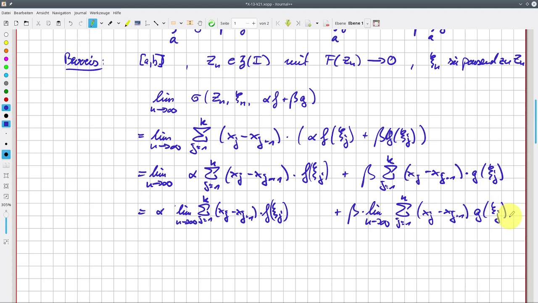Viewport: 538px width, 303px height.
Task: Open Eraser options dropdown
Action: click(x=119, y=23)
